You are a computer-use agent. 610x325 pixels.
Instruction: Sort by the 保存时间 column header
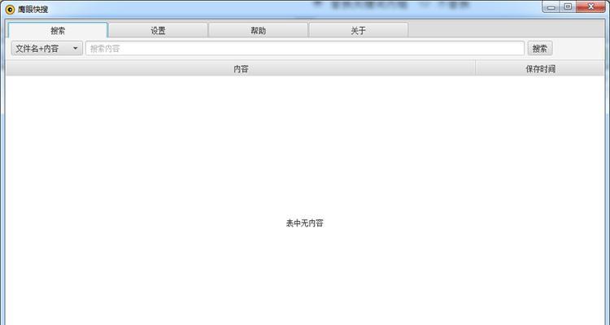540,69
